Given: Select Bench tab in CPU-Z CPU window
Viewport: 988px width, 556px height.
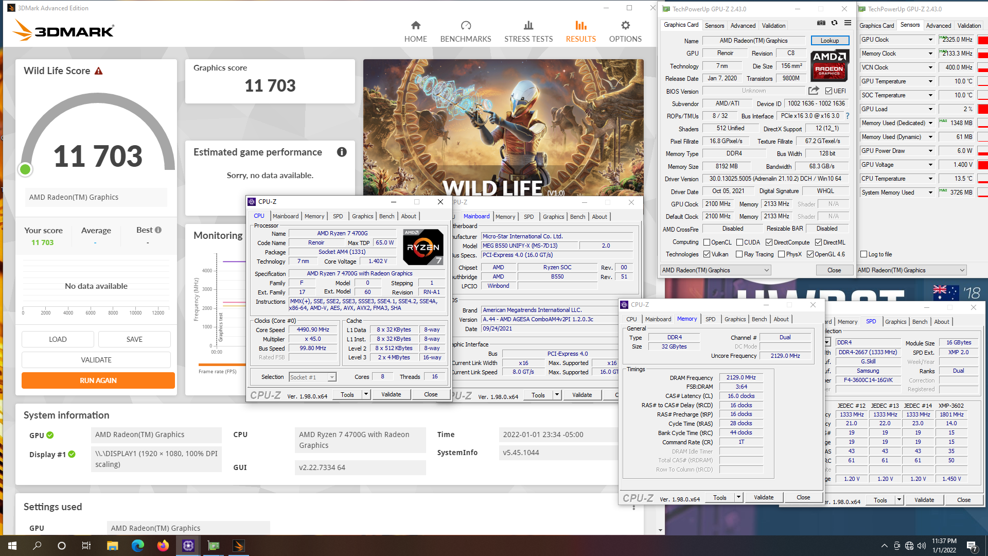Looking at the screenshot, I should pyautogui.click(x=387, y=216).
